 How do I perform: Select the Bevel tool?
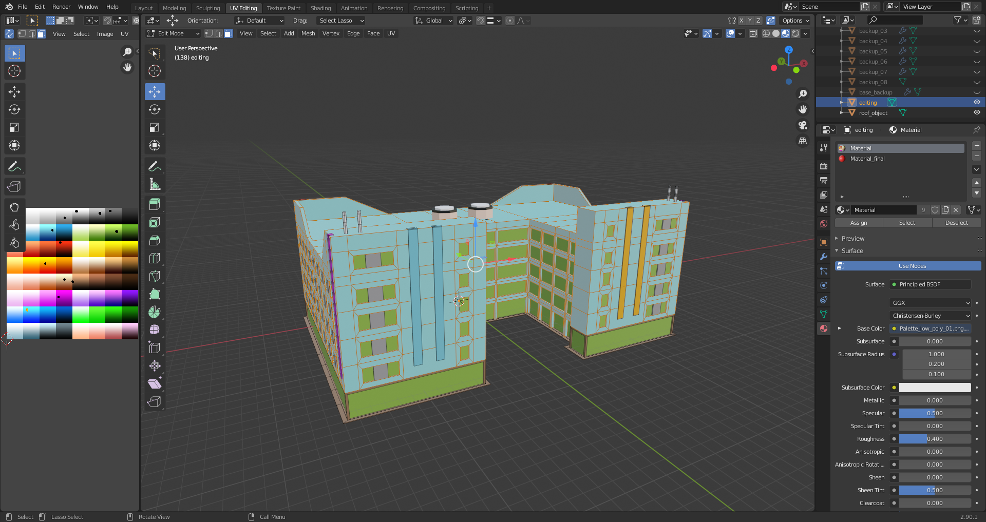pos(155,240)
